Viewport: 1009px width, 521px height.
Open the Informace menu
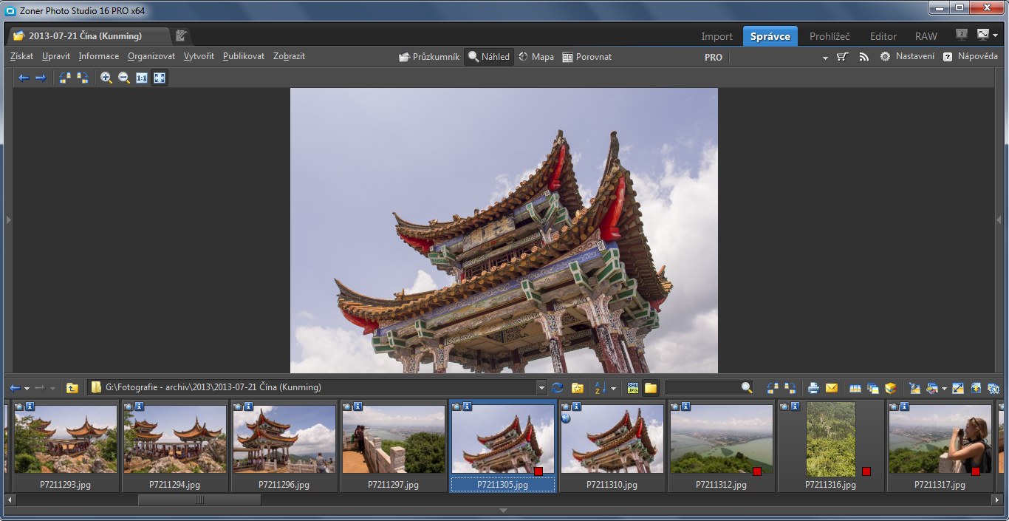pyautogui.click(x=99, y=56)
